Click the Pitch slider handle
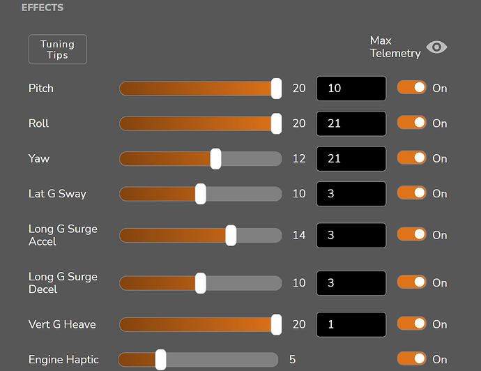 (x=276, y=89)
